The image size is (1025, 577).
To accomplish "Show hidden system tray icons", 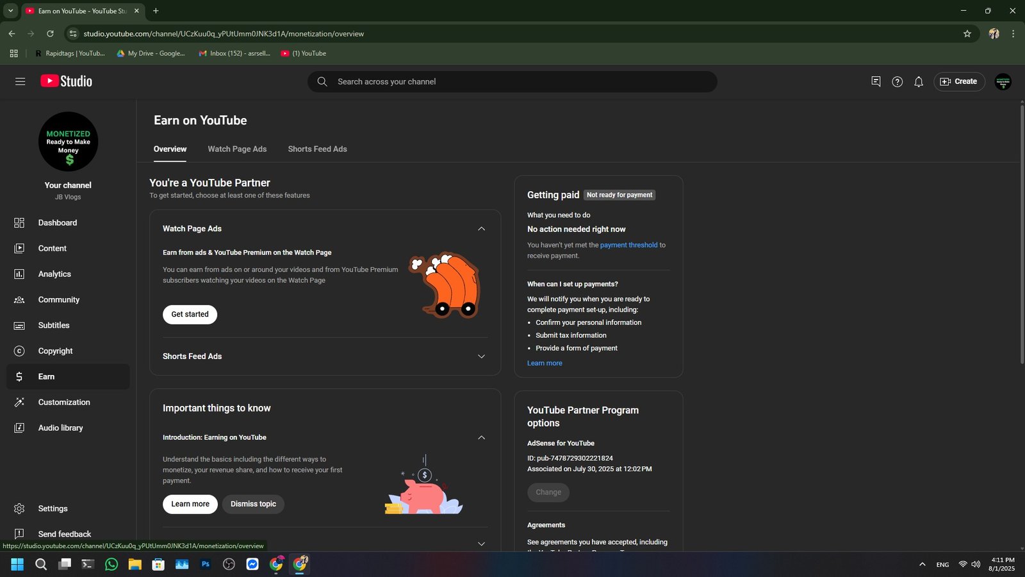I will coord(922,564).
